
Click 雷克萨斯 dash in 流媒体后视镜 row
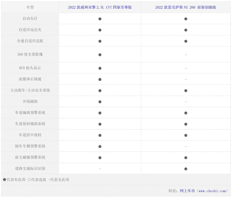point(186,79)
